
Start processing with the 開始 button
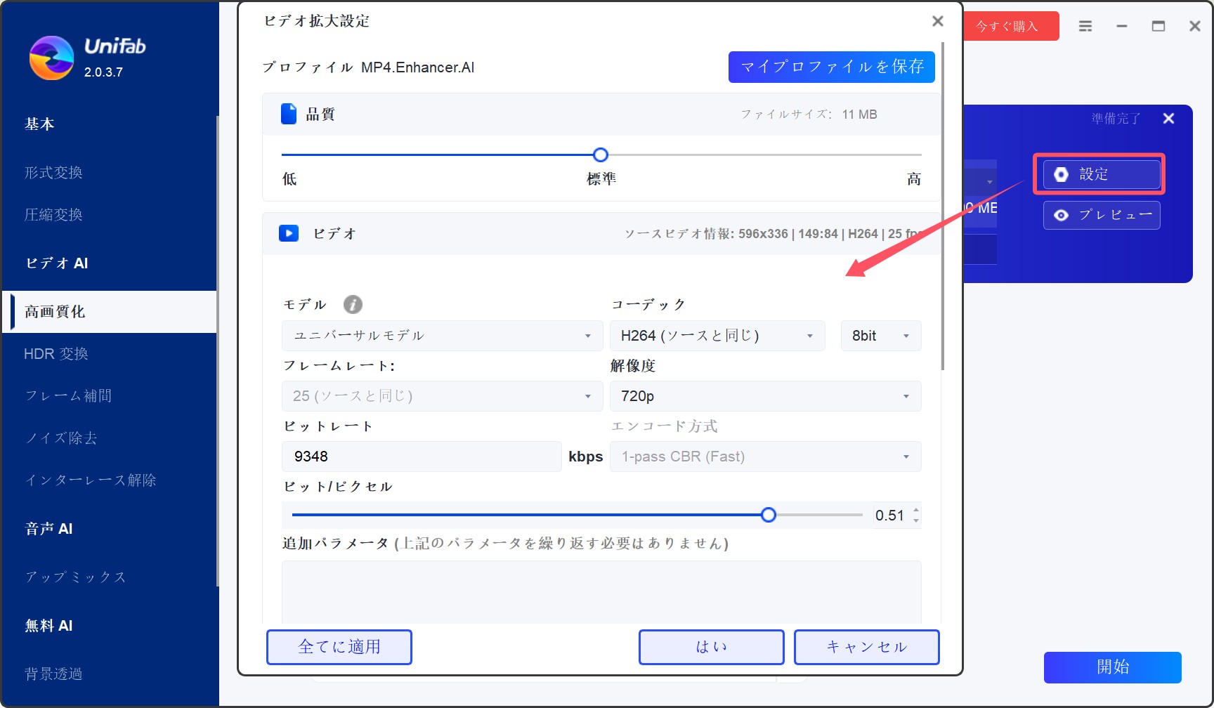[1112, 667]
